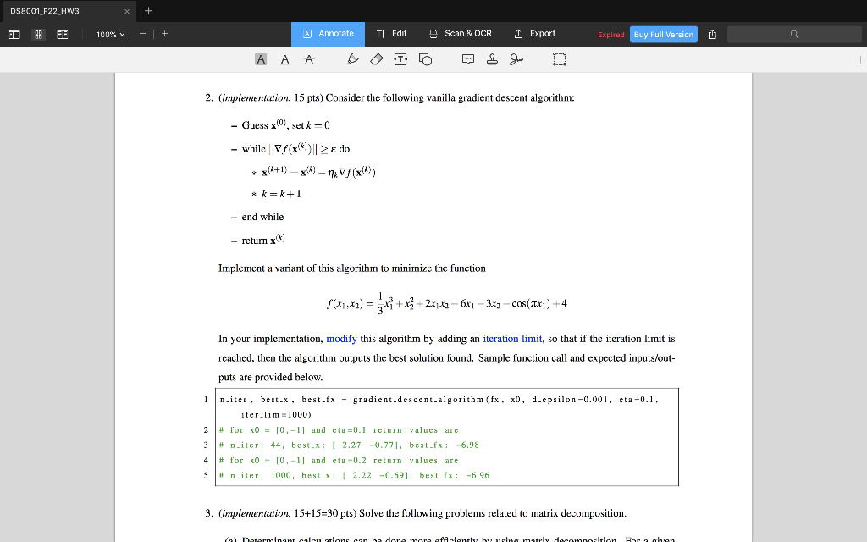This screenshot has height=542, width=867.
Task: Select the underline annotation tool
Action: point(284,59)
